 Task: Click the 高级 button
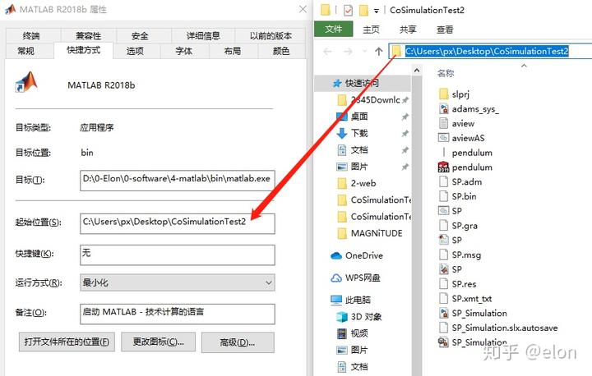coord(238,342)
